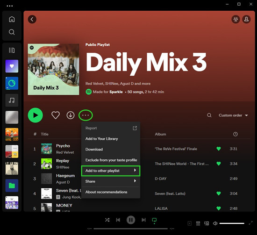Click the Sparkle username link
The width and height of the screenshot is (257, 235).
pyautogui.click(x=116, y=92)
